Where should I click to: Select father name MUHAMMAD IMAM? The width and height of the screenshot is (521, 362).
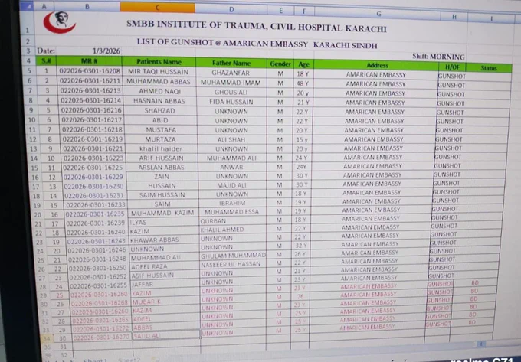tap(231, 83)
